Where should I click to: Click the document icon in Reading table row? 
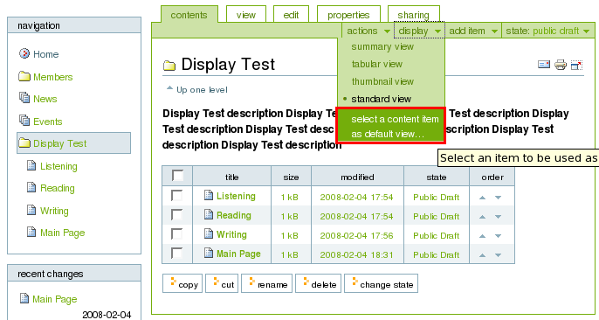[209, 214]
